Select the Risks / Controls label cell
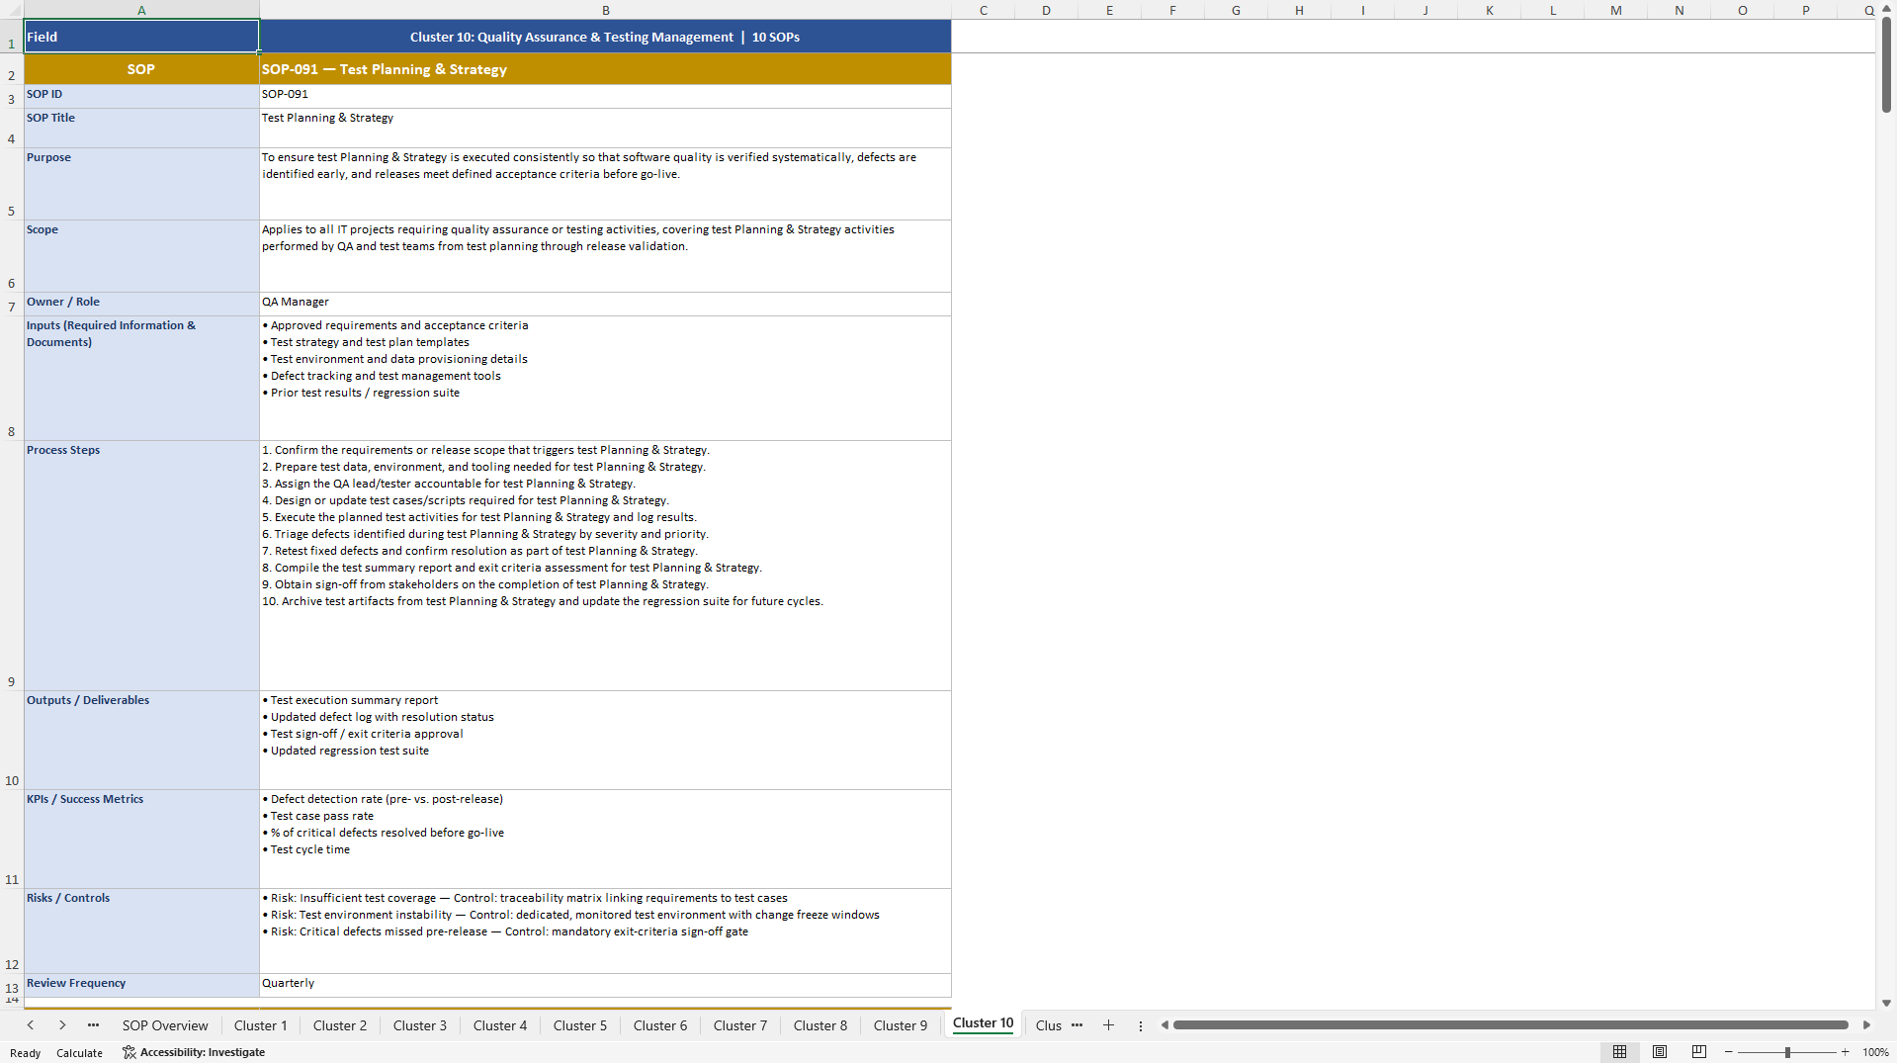Image resolution: width=1897 pixels, height=1063 pixels. coord(141,930)
